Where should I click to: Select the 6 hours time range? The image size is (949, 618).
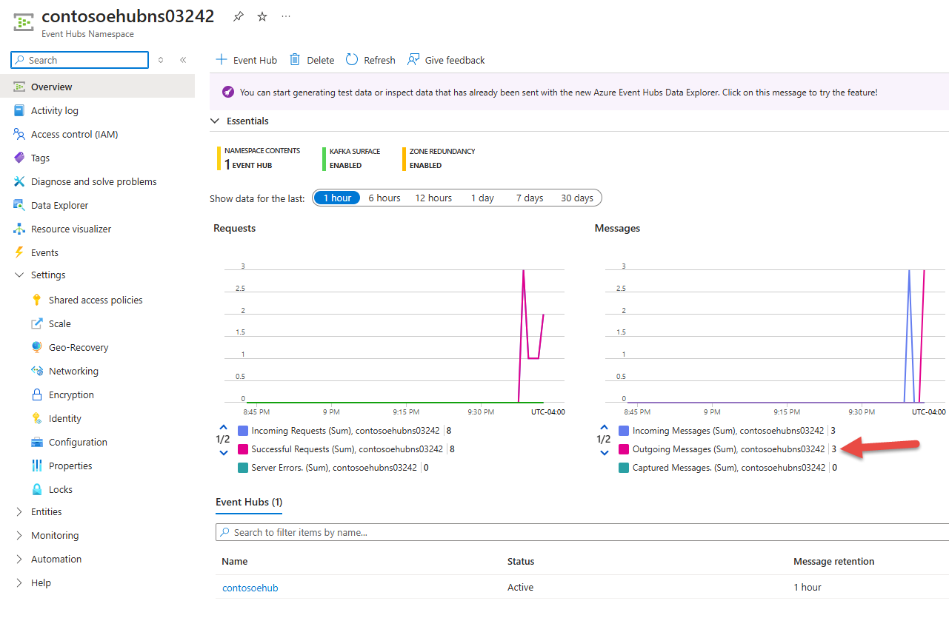tap(384, 198)
